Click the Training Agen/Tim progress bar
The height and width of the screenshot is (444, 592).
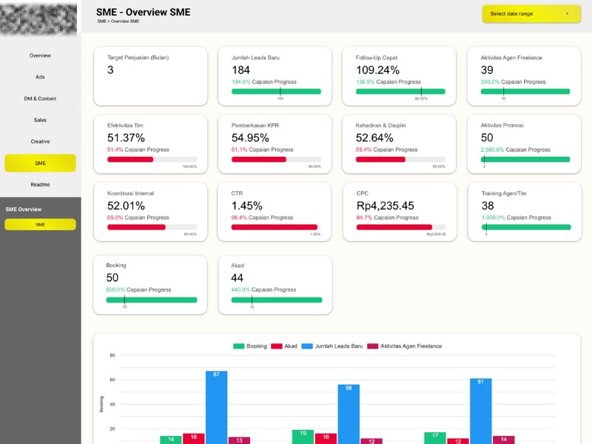[526, 227]
